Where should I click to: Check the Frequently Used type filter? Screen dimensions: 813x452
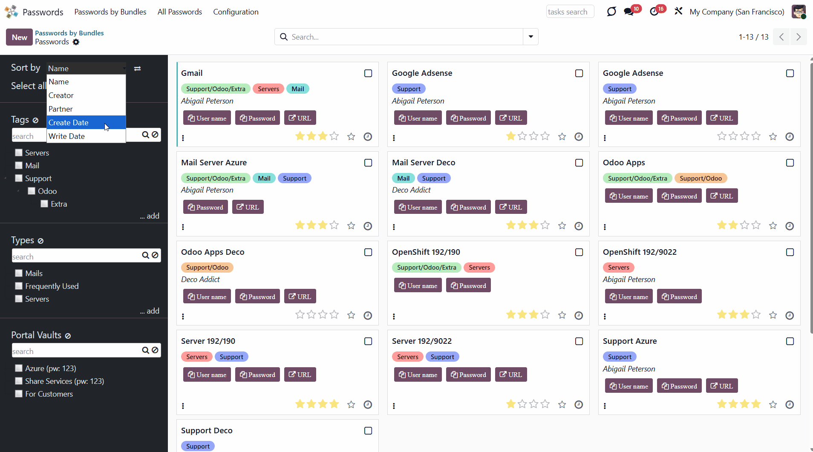point(19,286)
